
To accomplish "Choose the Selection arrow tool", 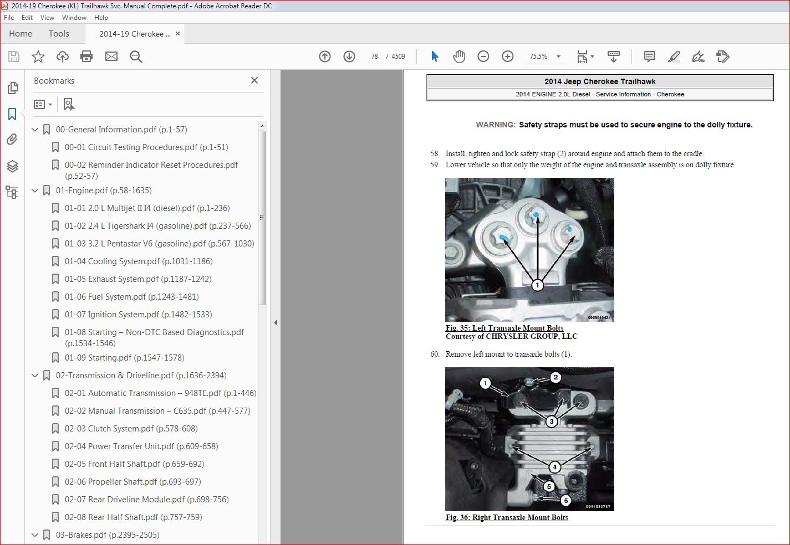I will point(435,56).
